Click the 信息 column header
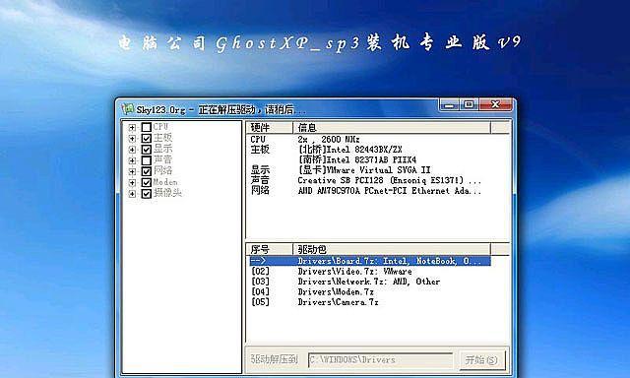Screen dimensions: 630x378 tap(392, 128)
